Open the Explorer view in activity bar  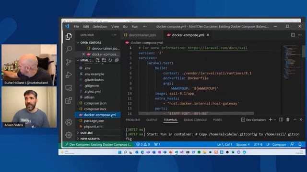[x=69, y=36]
